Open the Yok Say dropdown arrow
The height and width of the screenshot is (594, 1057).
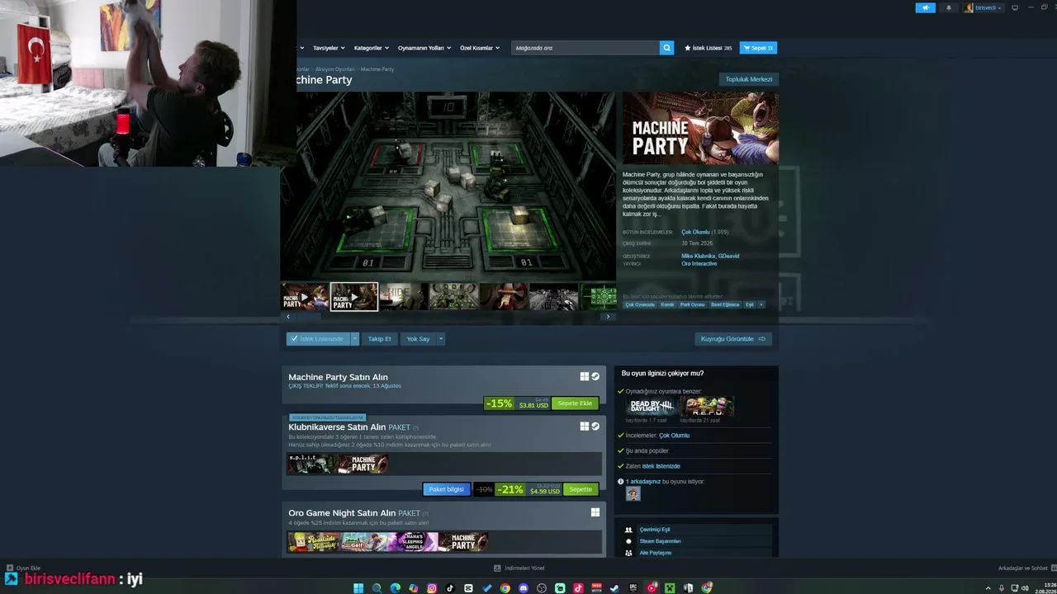(441, 339)
